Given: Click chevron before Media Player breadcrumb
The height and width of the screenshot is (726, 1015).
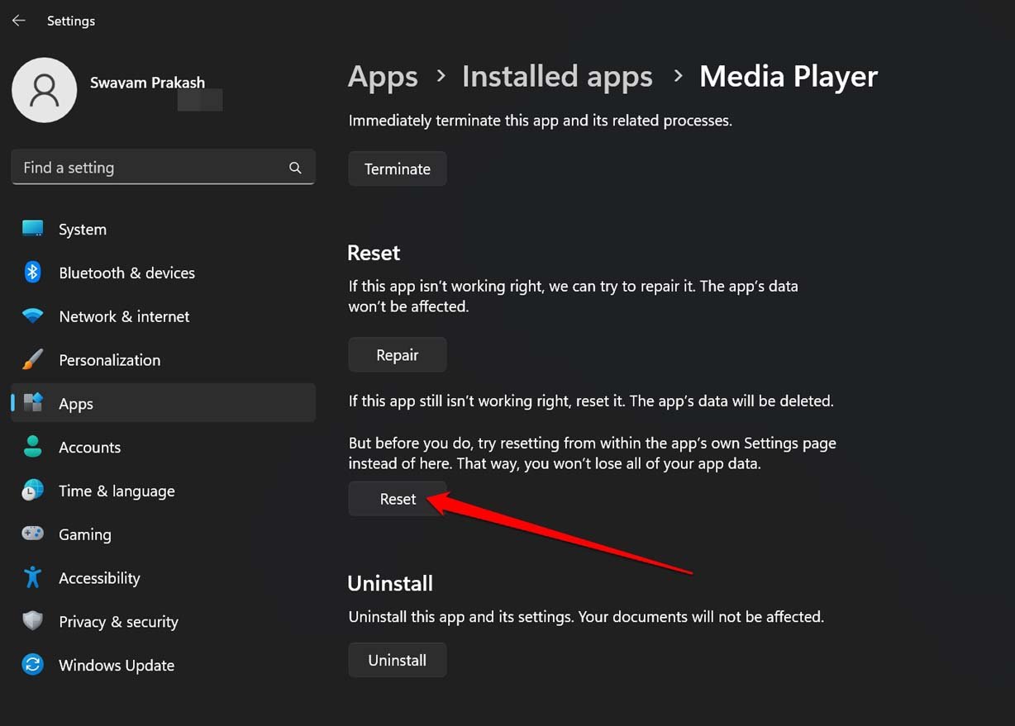Looking at the screenshot, I should (x=678, y=76).
